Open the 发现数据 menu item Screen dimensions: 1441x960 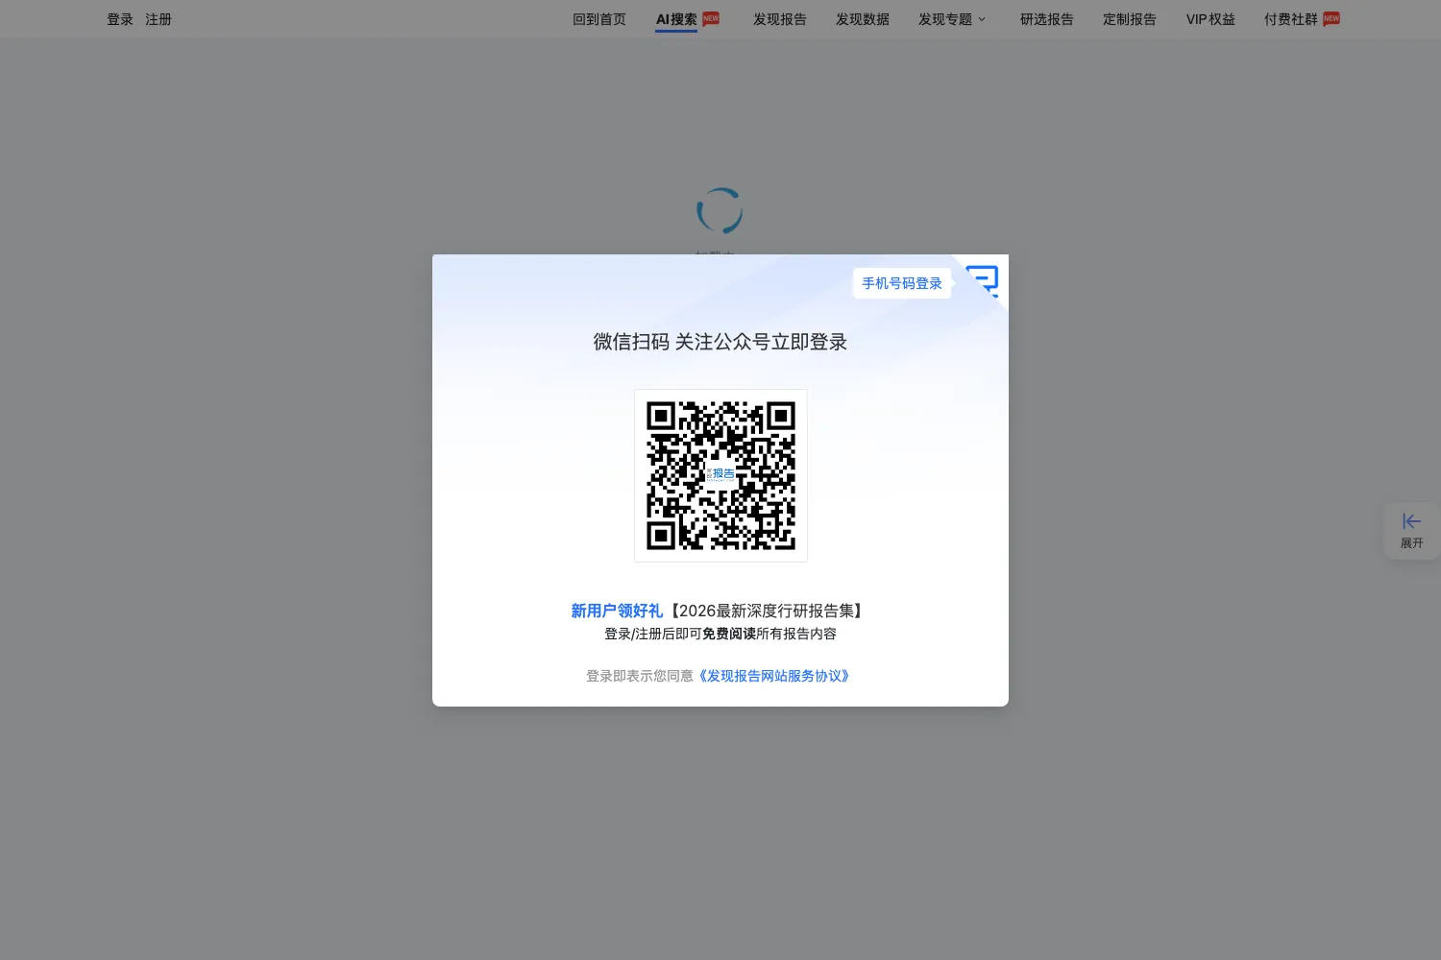point(863,19)
